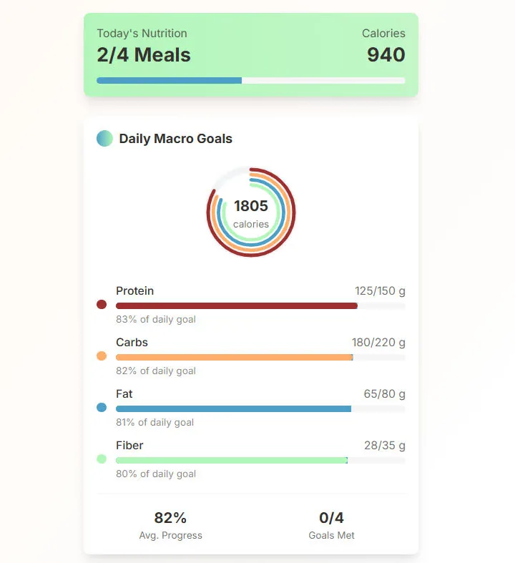Click the dark red Protein dot
This screenshot has width=515, height=563.
[x=102, y=305]
